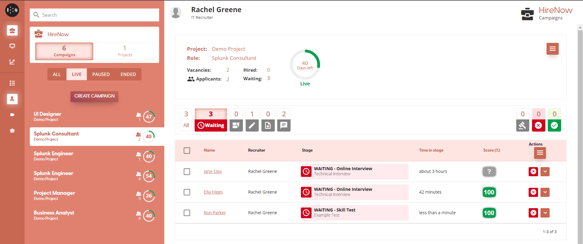Reject Jane Clay using red X button
The width and height of the screenshot is (583, 244).
click(533, 172)
